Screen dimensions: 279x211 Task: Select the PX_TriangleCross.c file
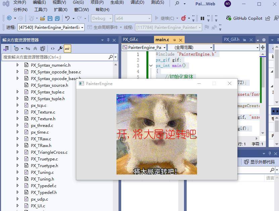[x=49, y=152]
